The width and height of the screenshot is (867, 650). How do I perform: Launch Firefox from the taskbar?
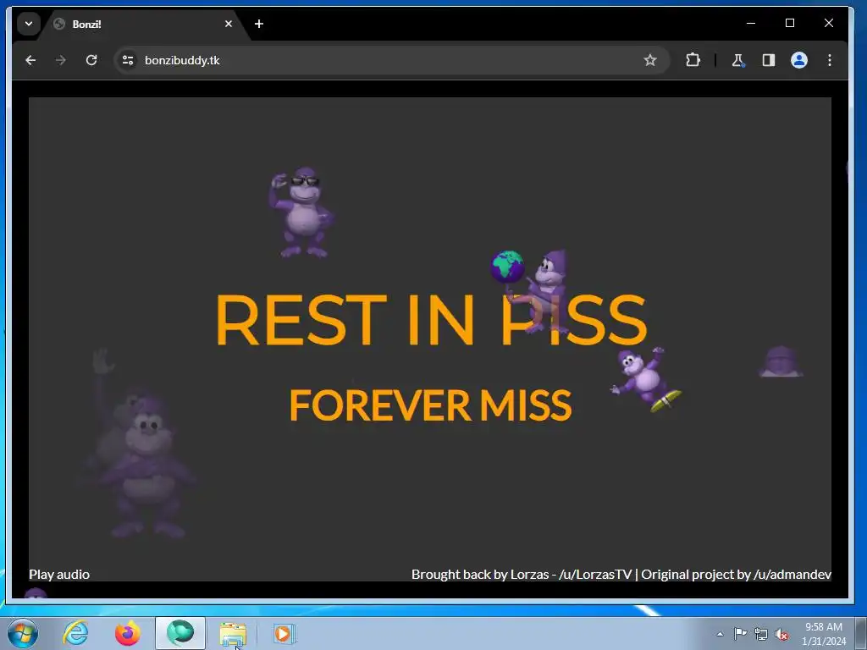(127, 633)
